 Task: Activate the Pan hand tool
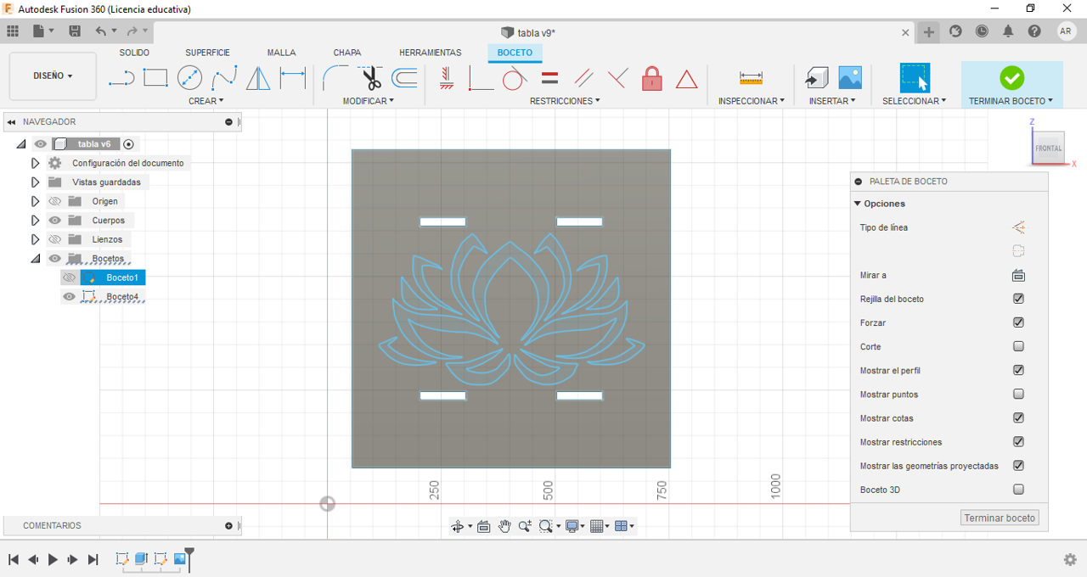point(504,526)
